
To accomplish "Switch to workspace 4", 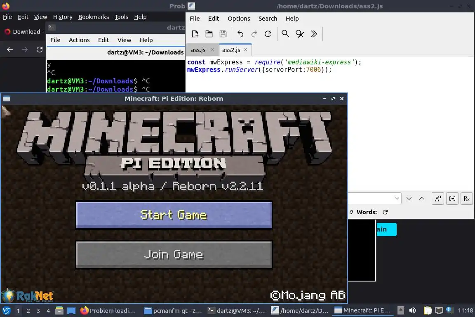I will [48, 311].
